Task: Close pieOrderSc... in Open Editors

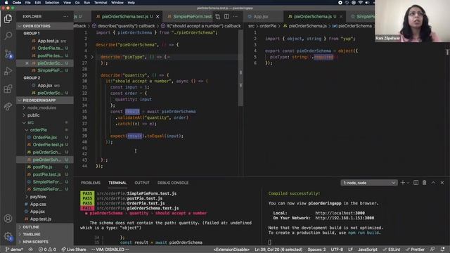Action: pyautogui.click(x=27, y=63)
